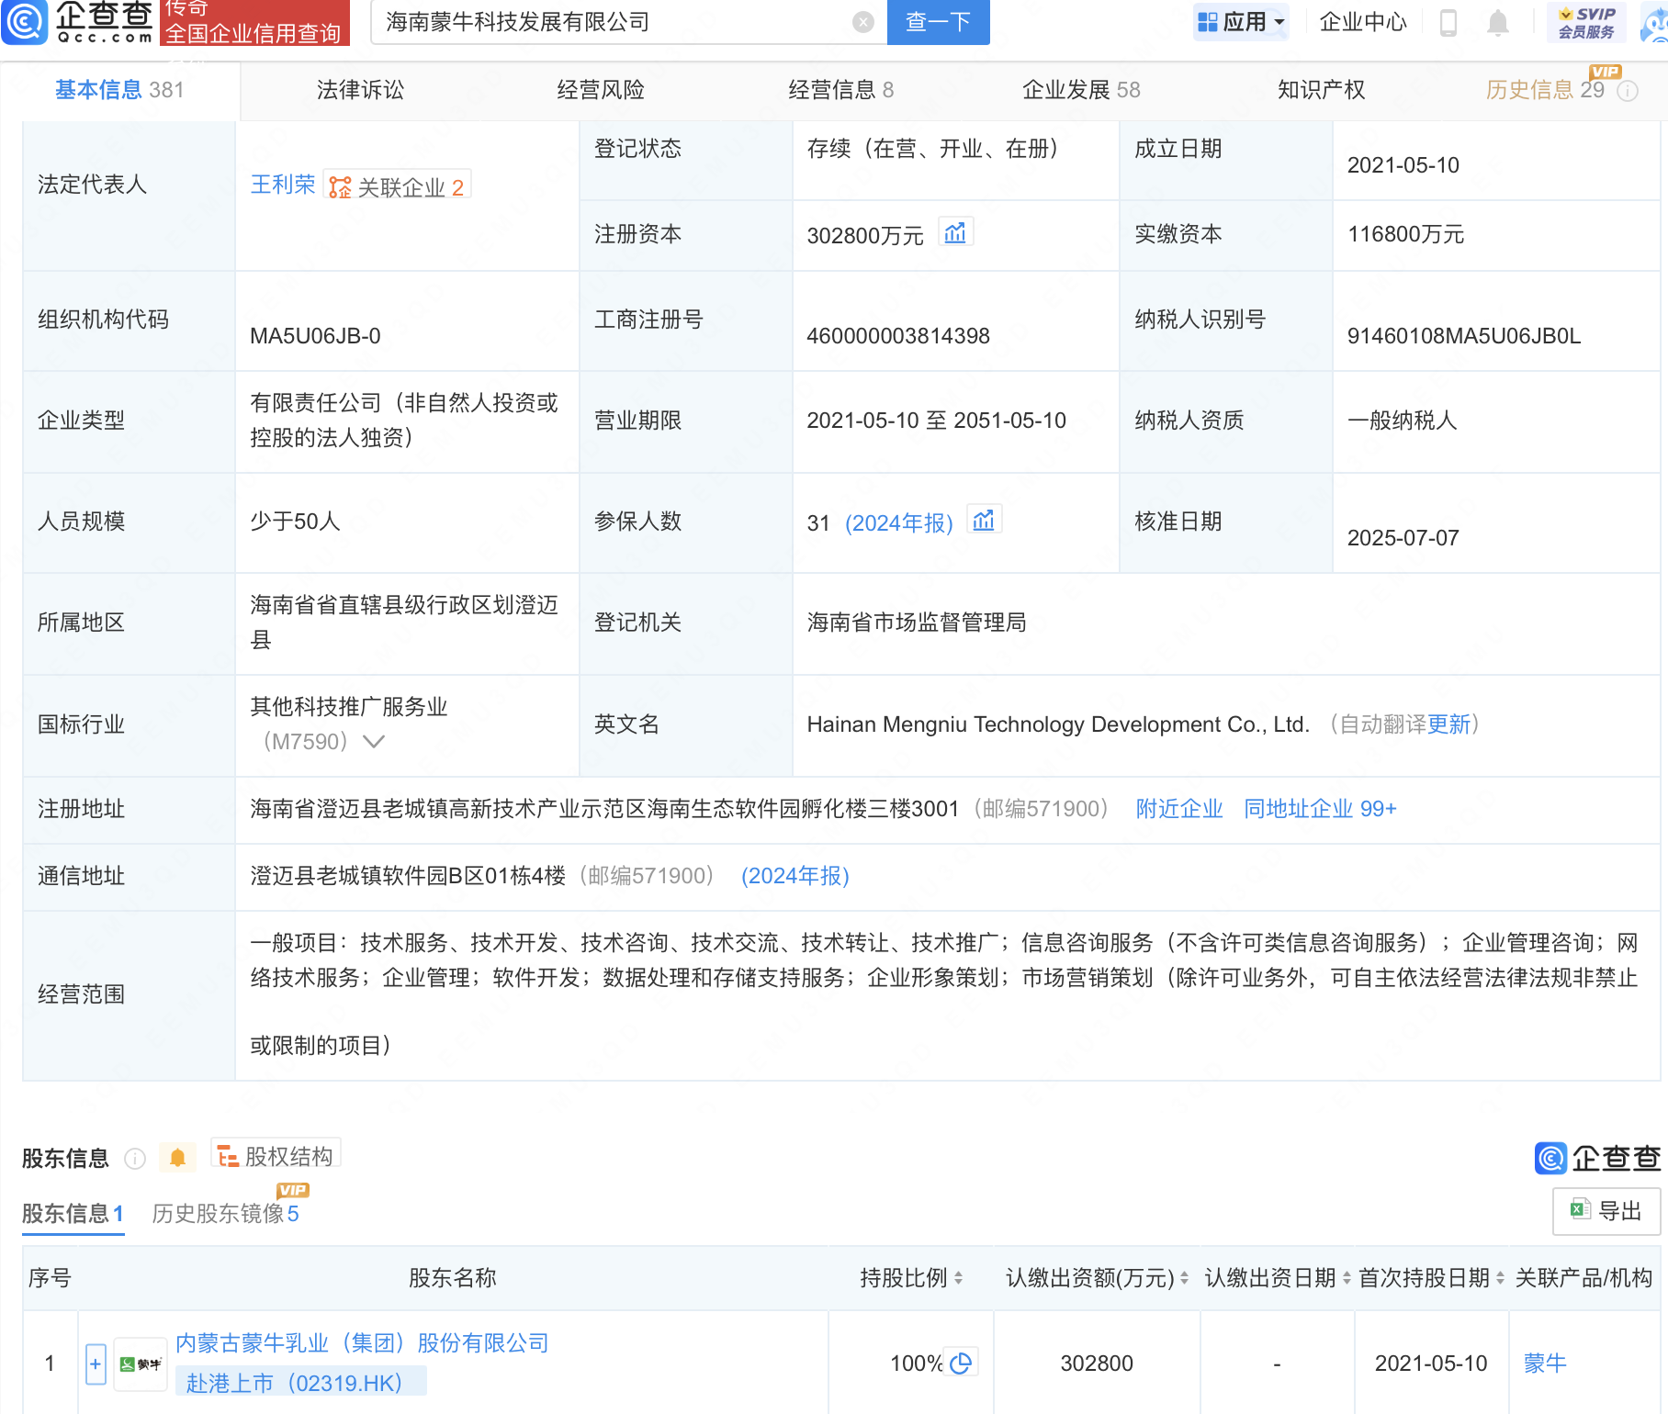Viewport: 1668px width, 1414px height.
Task: Open the notification bell in header
Action: click(x=1498, y=22)
